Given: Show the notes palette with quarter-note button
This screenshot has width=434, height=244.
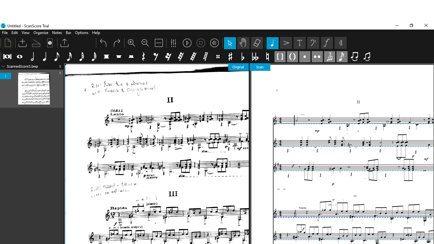Looking at the screenshot, I should 273,43.
